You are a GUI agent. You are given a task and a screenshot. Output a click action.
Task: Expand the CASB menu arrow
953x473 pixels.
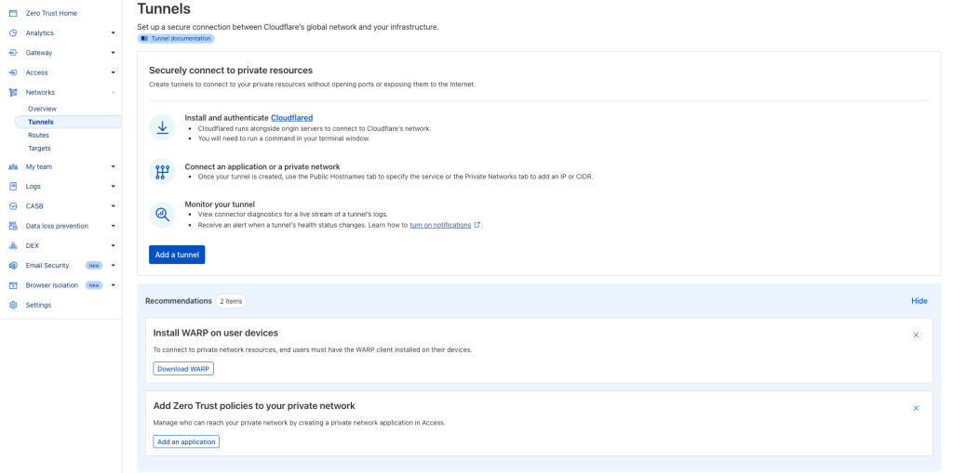(113, 206)
